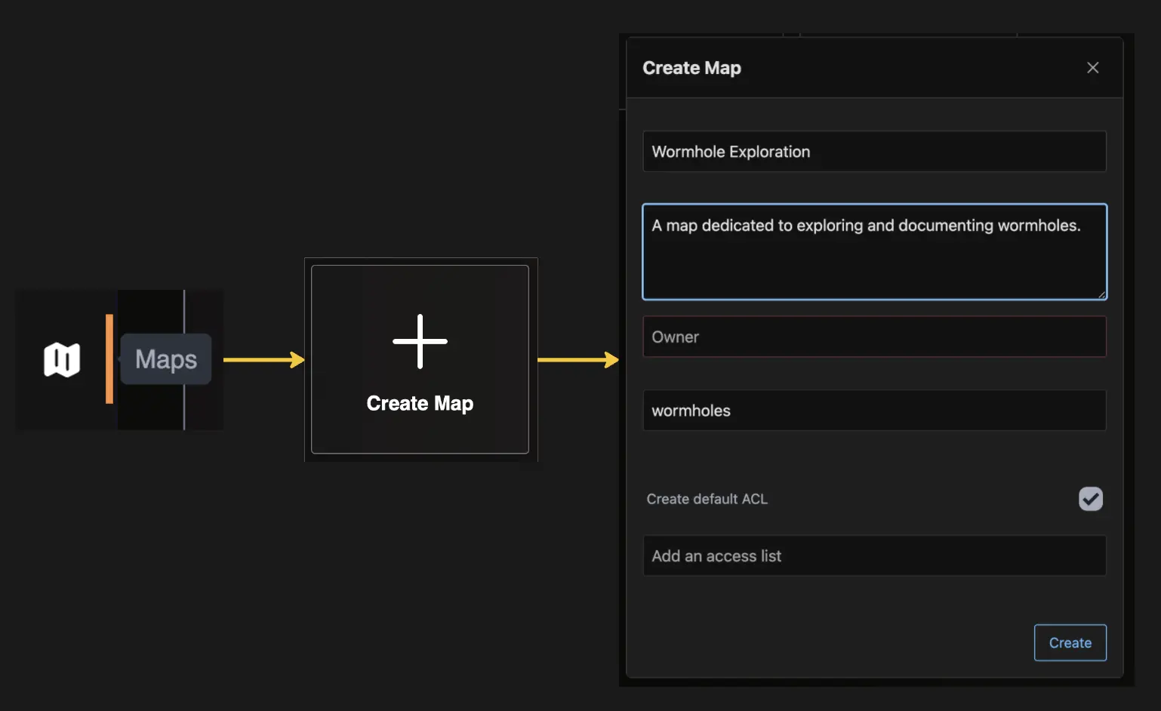Click the Create Map dialog title
The height and width of the screenshot is (711, 1161).
[x=691, y=67]
